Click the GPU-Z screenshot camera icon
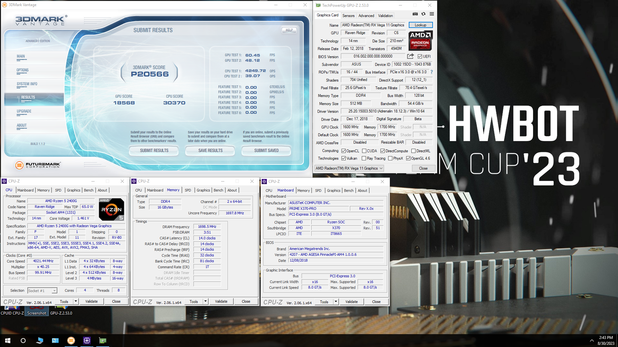Image resolution: width=618 pixels, height=347 pixels. click(x=415, y=14)
